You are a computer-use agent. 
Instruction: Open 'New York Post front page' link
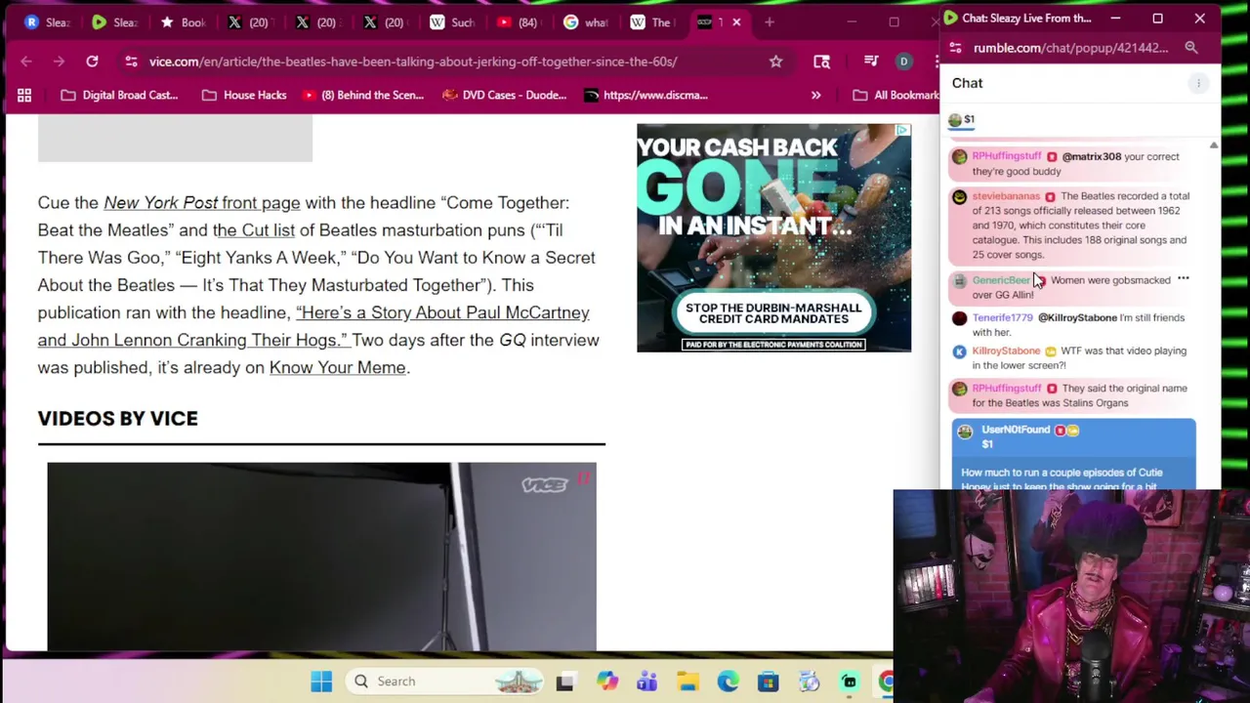tap(201, 202)
